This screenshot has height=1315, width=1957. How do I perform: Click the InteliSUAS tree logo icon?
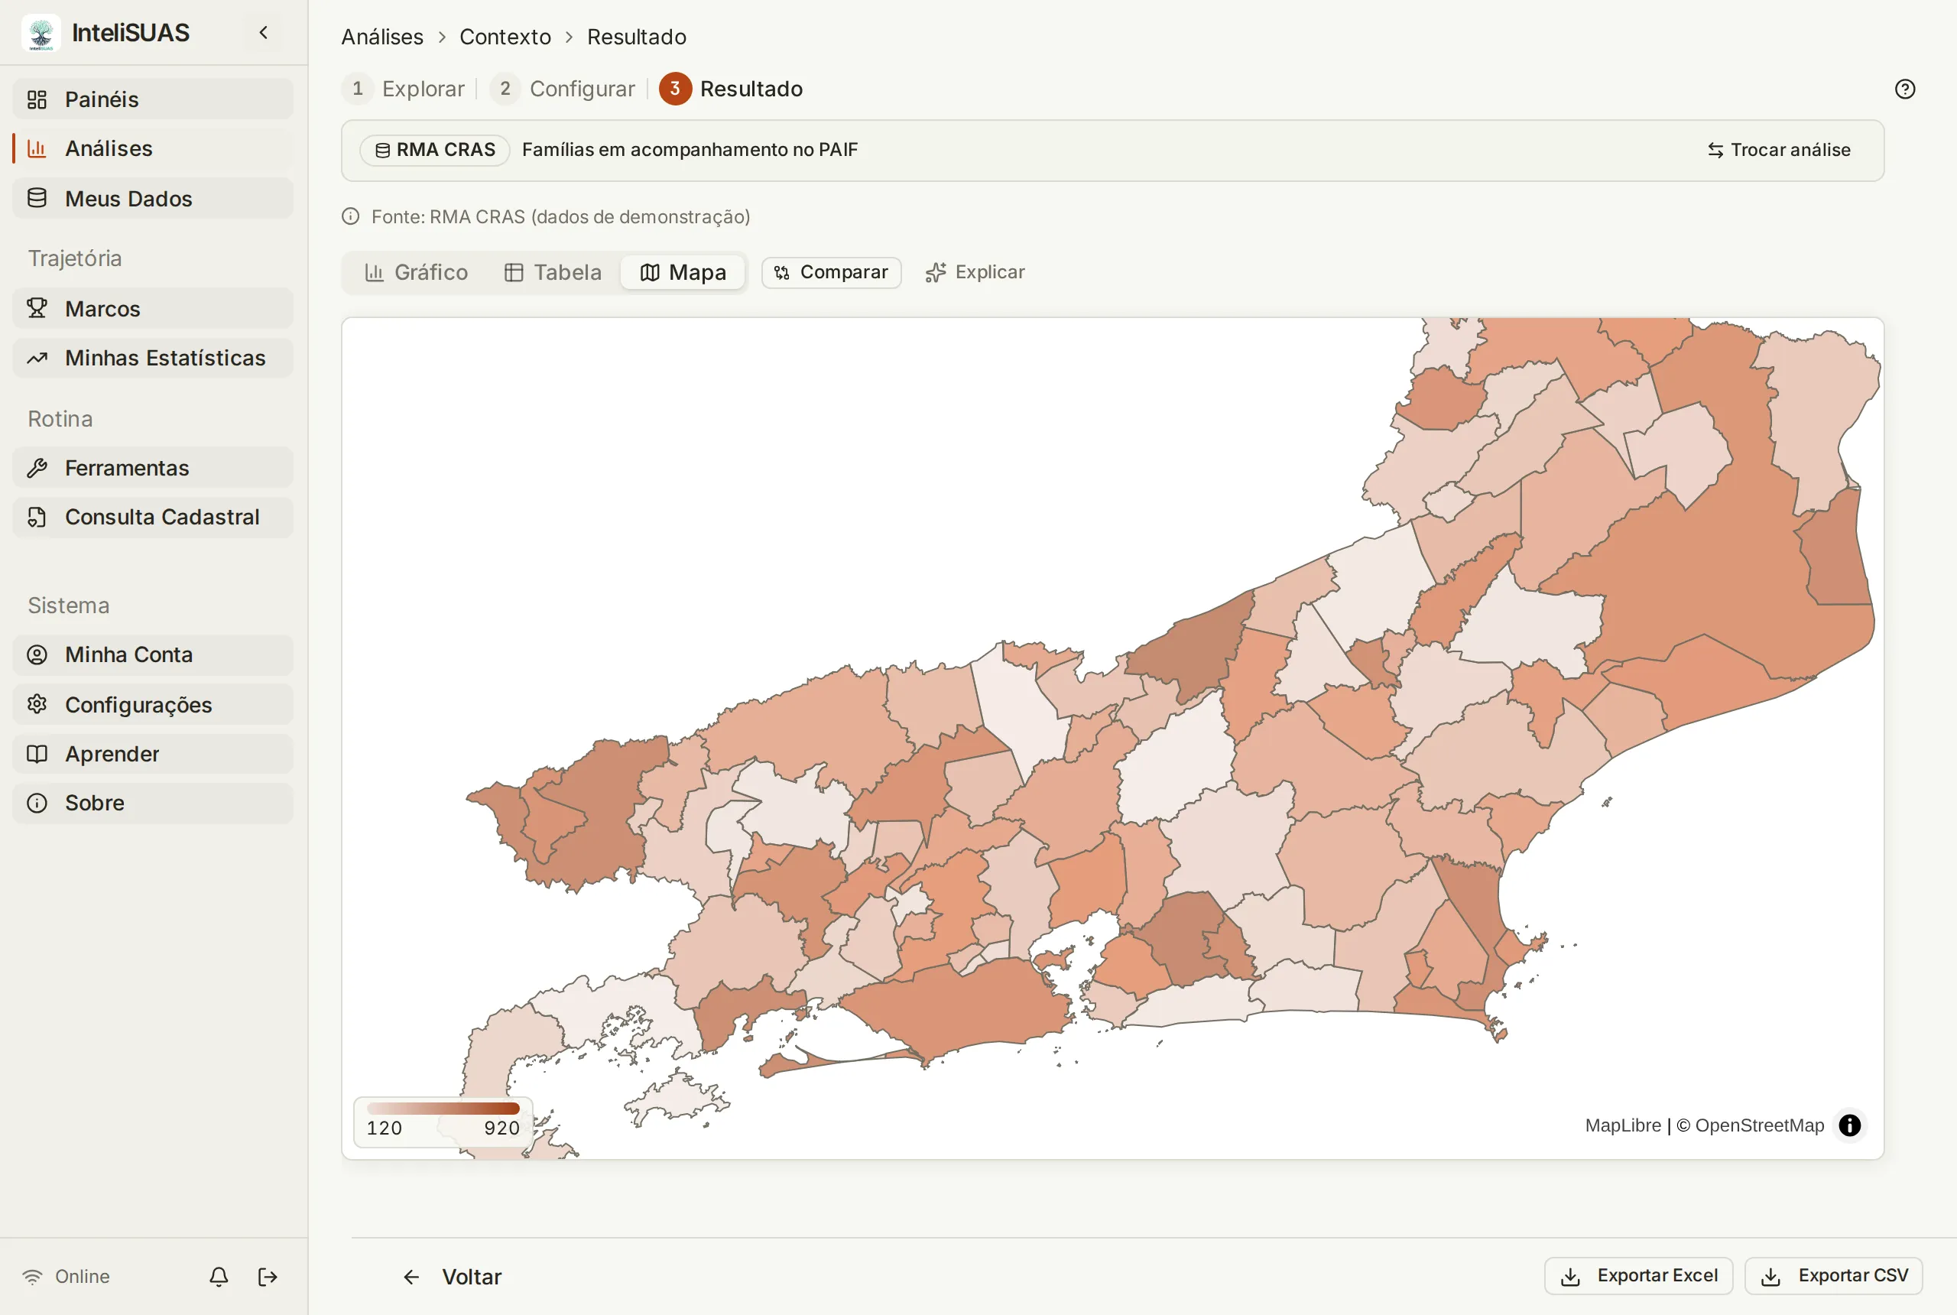click(41, 33)
